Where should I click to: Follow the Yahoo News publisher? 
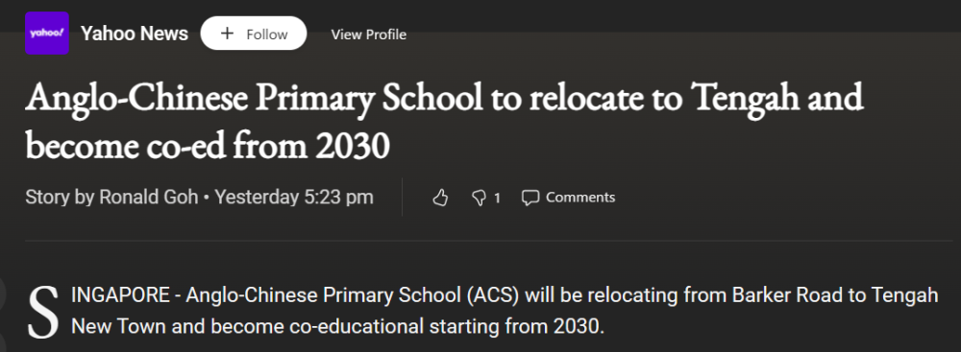click(254, 33)
